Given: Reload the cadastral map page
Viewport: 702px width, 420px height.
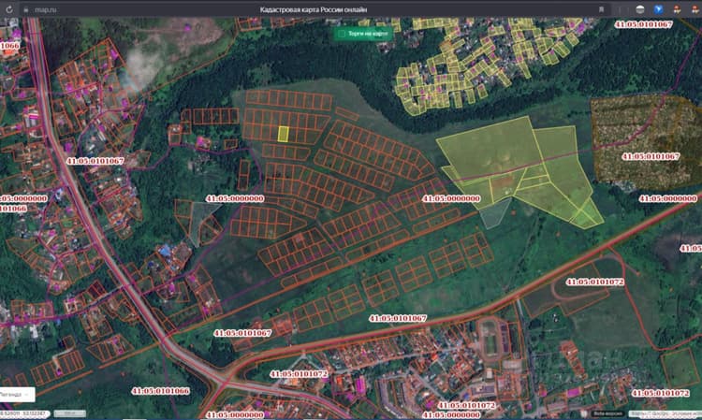Looking at the screenshot, I should (x=9, y=9).
